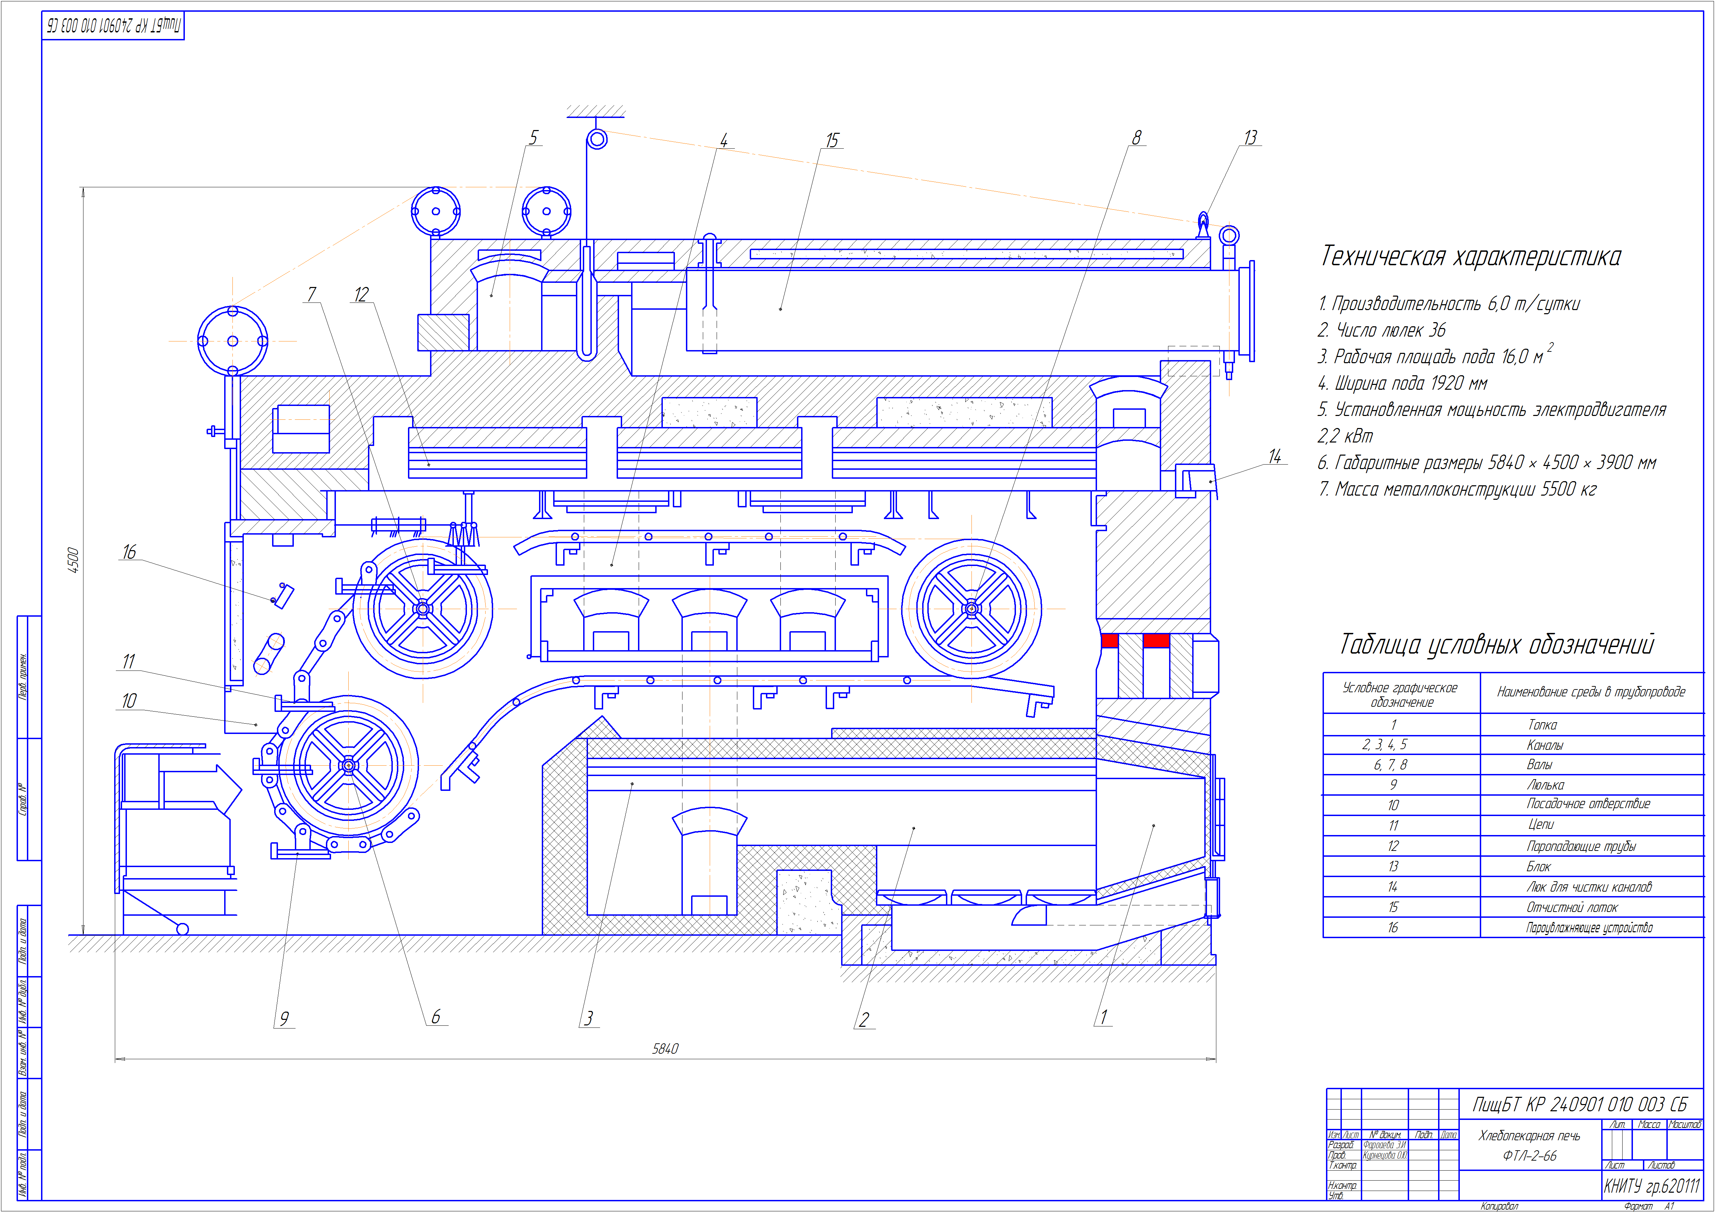Image resolution: width=1715 pixels, height=1212 pixels.
Task: Select the 'Н.контр.' row label
Action: [x=1342, y=1186]
